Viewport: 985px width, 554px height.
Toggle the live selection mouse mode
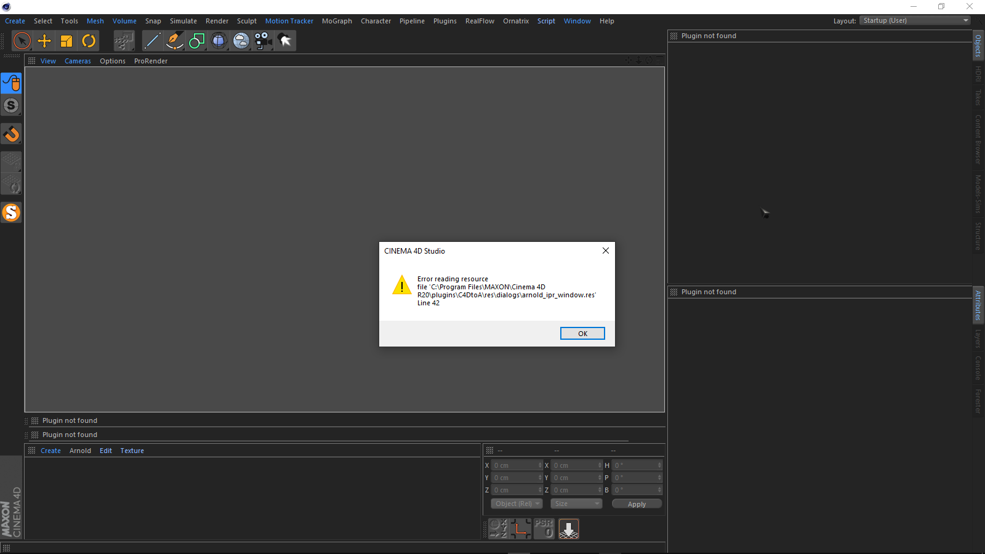click(x=11, y=83)
